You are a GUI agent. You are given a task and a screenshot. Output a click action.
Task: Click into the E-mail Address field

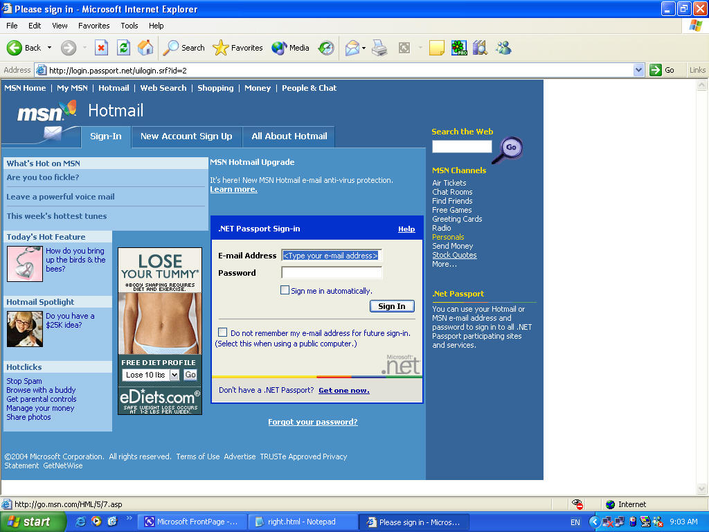[332, 256]
